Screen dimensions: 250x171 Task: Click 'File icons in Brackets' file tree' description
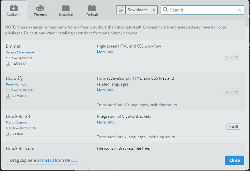pos(123,148)
